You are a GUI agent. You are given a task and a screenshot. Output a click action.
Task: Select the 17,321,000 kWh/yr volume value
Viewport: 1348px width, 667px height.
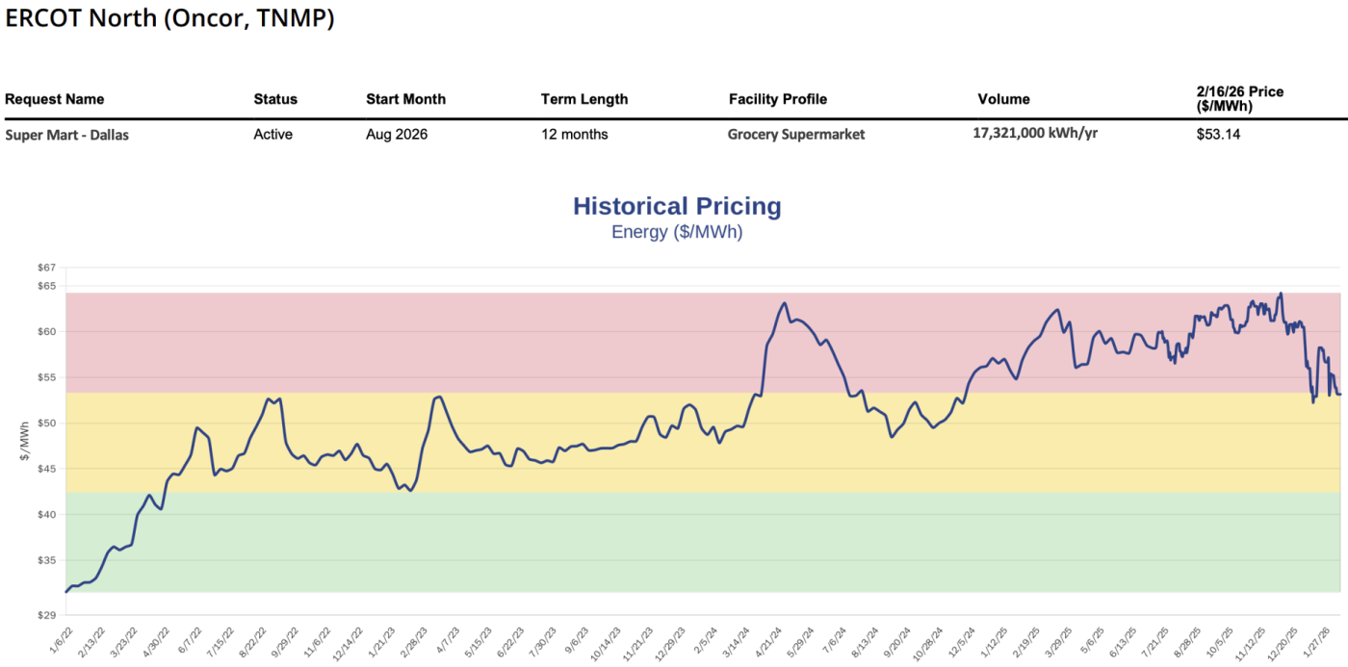[x=1035, y=134]
